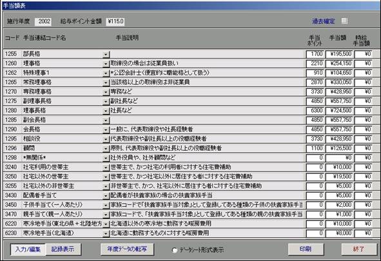Check the 過去確定 checkbox
The image size is (381, 261).
[x=344, y=21]
